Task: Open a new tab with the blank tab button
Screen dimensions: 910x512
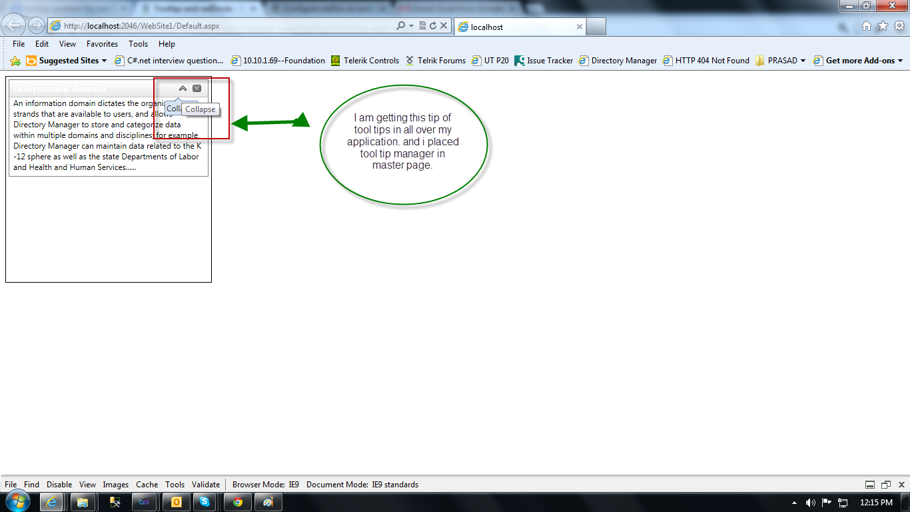Action: (x=596, y=27)
